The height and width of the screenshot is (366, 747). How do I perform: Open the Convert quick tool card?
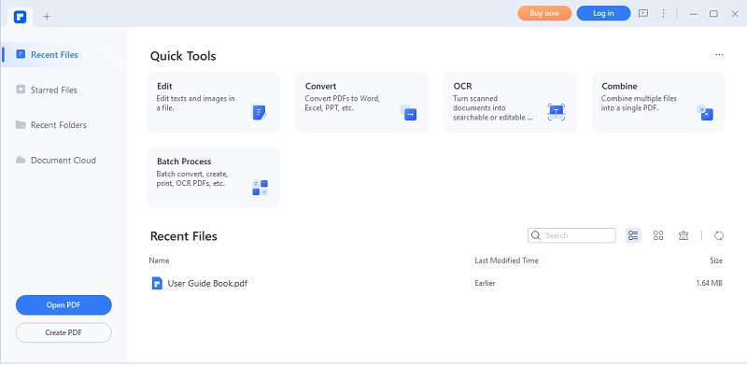[x=361, y=103]
